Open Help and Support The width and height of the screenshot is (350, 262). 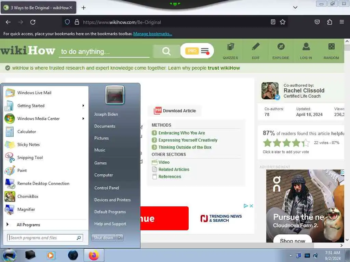pyautogui.click(x=110, y=224)
